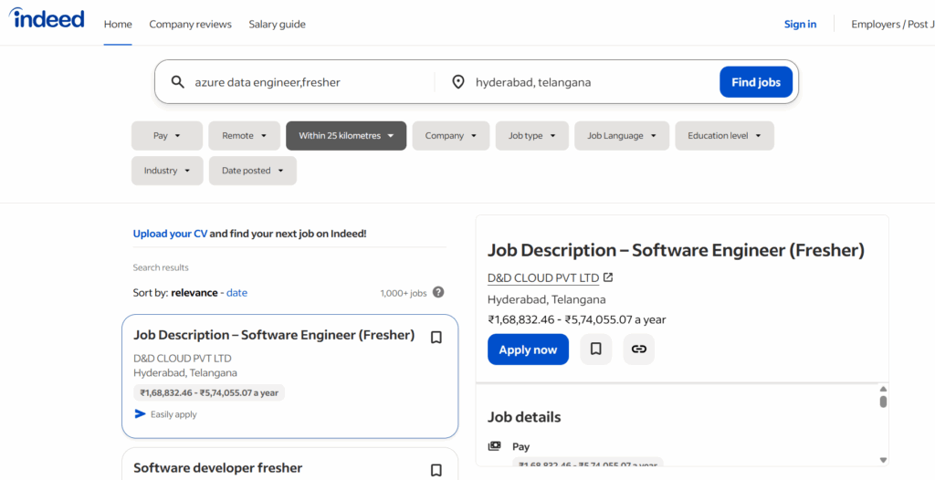The height and width of the screenshot is (480, 935).
Task: Expand the Education level filter
Action: [x=724, y=136]
